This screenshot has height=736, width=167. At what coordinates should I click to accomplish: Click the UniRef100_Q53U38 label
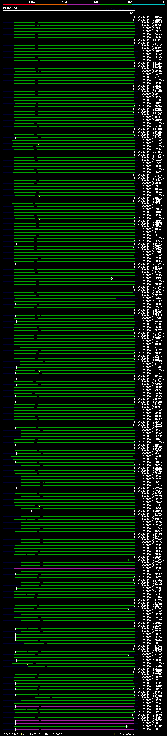coord(150,45)
